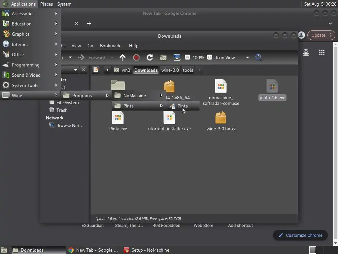
Task: Open Chrome Labs flask icon
Action: click(x=306, y=52)
